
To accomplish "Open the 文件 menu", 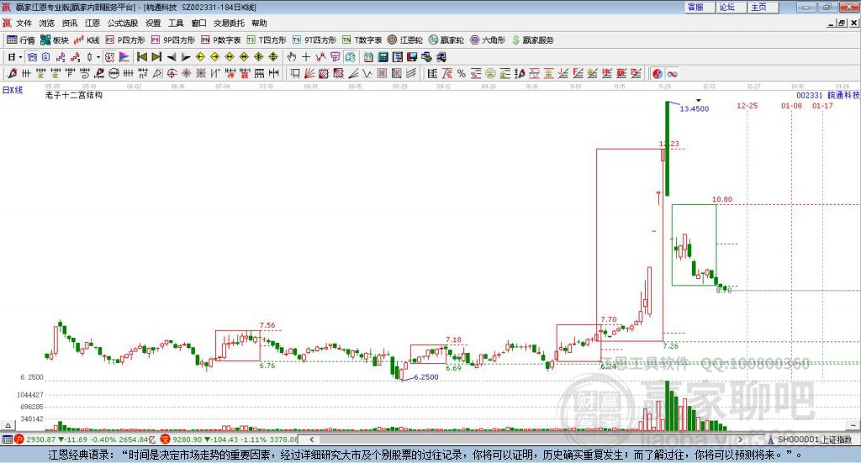I will pyautogui.click(x=24, y=23).
